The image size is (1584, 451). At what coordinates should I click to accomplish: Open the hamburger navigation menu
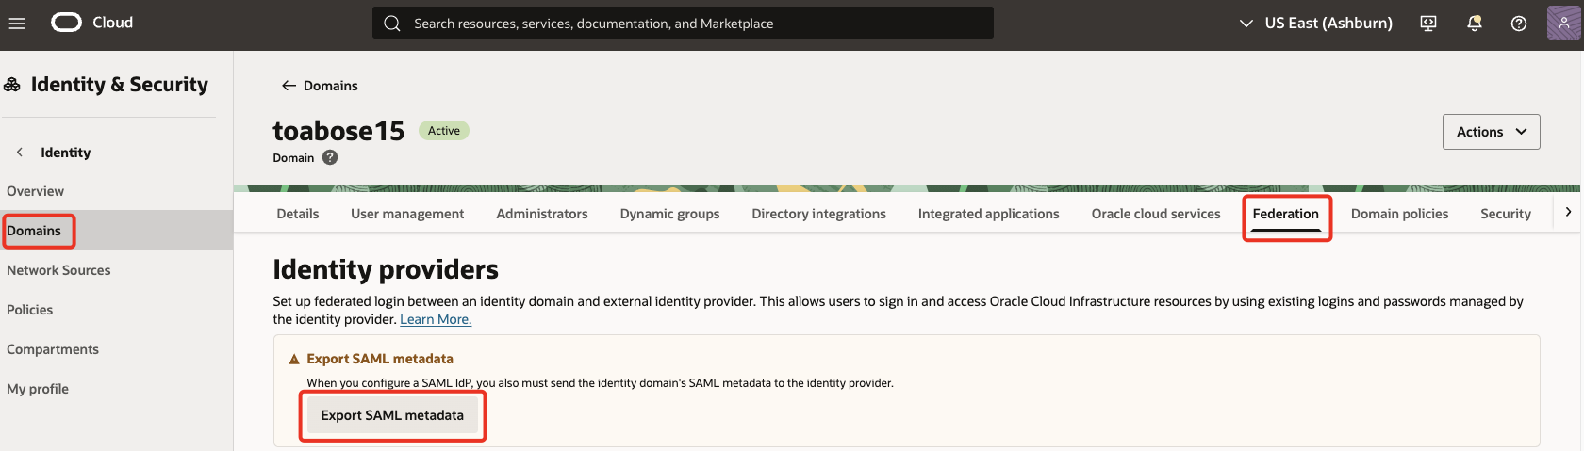(x=17, y=24)
